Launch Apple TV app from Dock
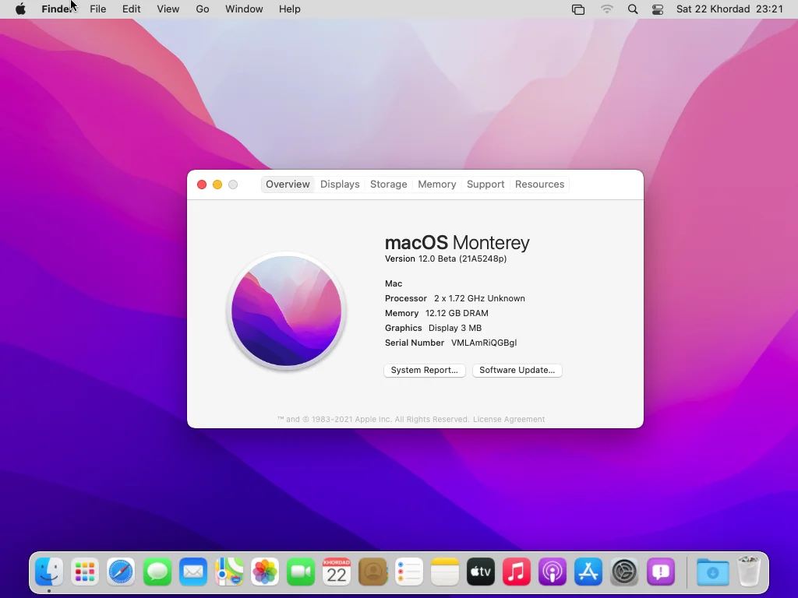This screenshot has width=798, height=598. pyautogui.click(x=480, y=572)
